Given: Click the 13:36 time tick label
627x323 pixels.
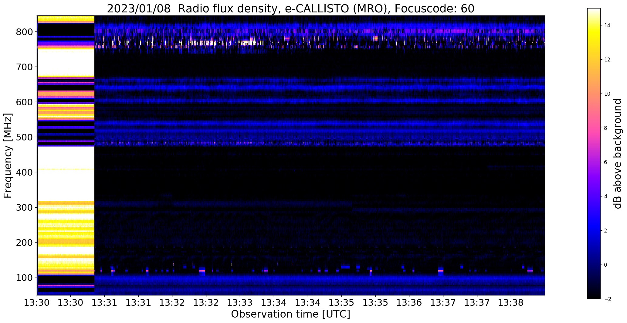Looking at the screenshot, I should pos(409,302).
